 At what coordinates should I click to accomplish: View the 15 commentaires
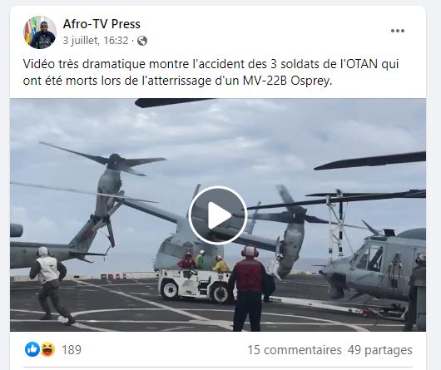pos(295,350)
